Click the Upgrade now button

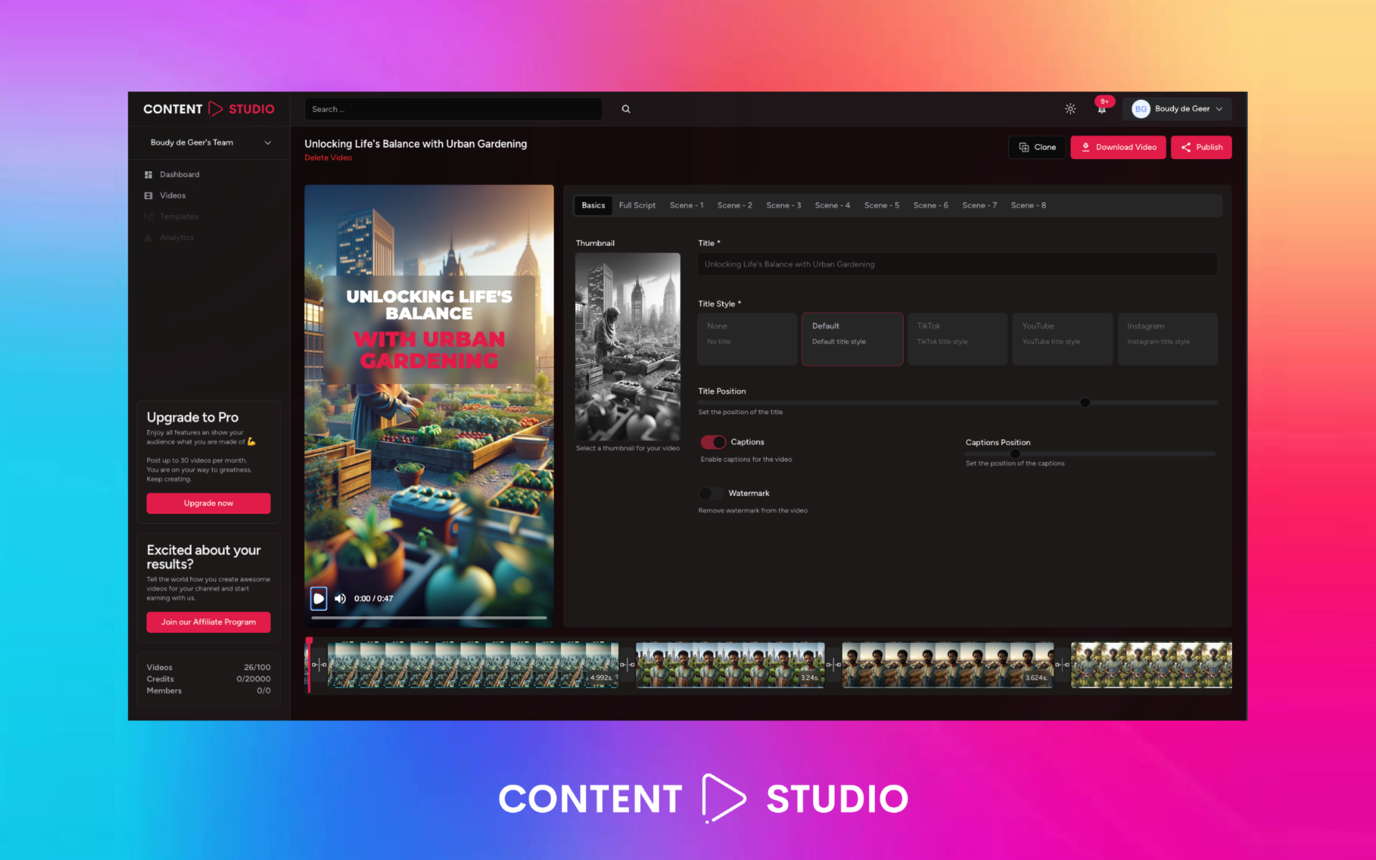coord(209,503)
